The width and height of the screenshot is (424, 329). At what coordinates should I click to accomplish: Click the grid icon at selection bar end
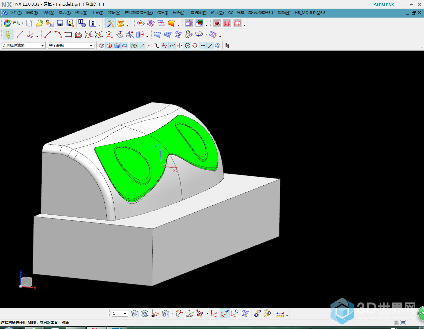click(227, 45)
